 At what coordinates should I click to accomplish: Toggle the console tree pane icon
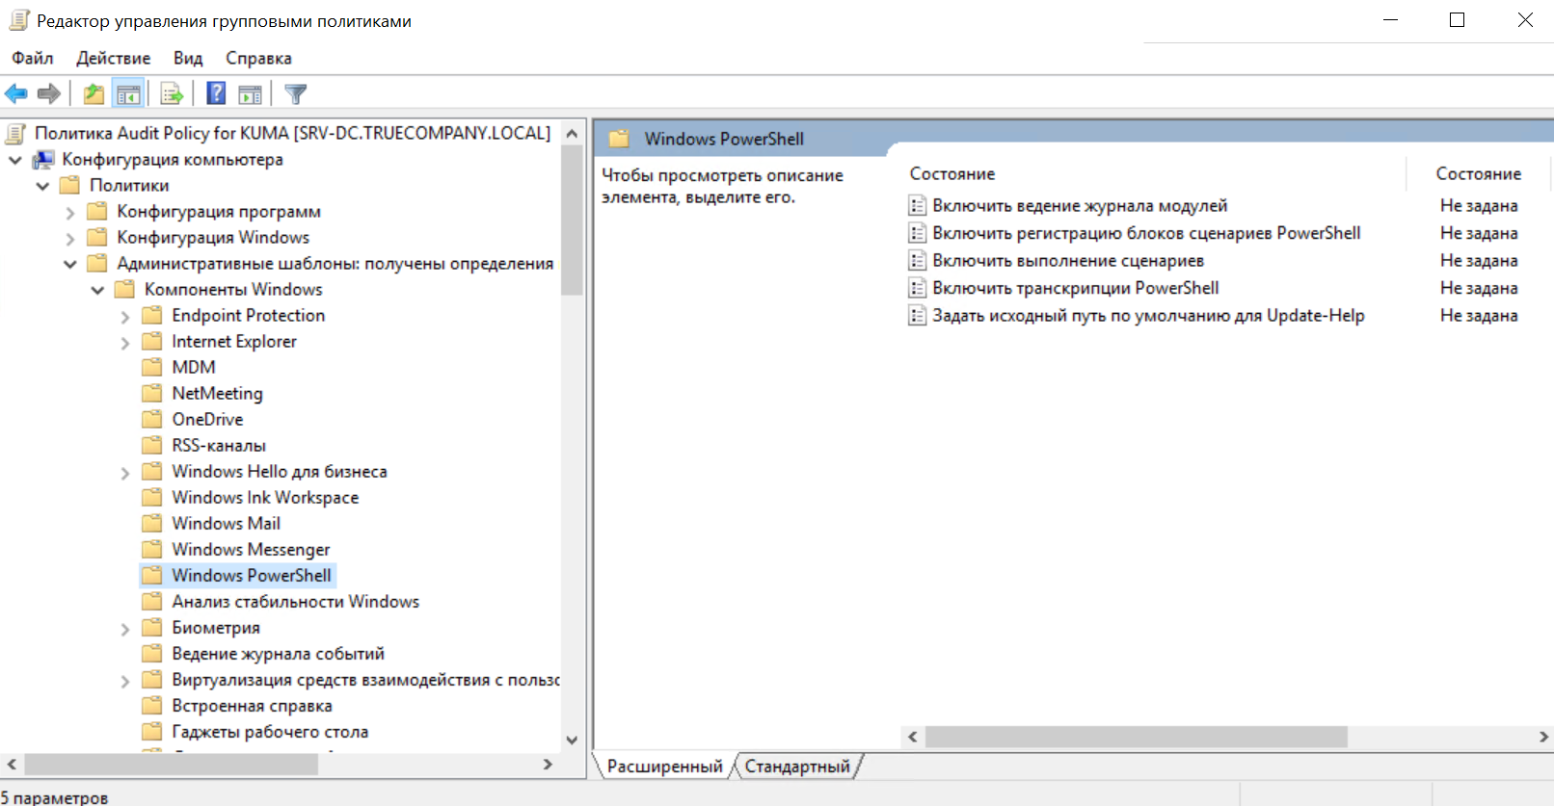[128, 93]
